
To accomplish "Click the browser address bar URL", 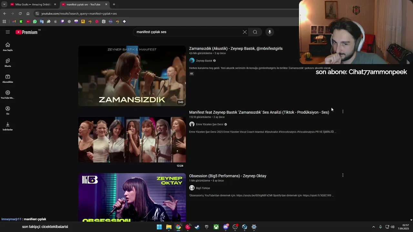I will [x=79, y=14].
